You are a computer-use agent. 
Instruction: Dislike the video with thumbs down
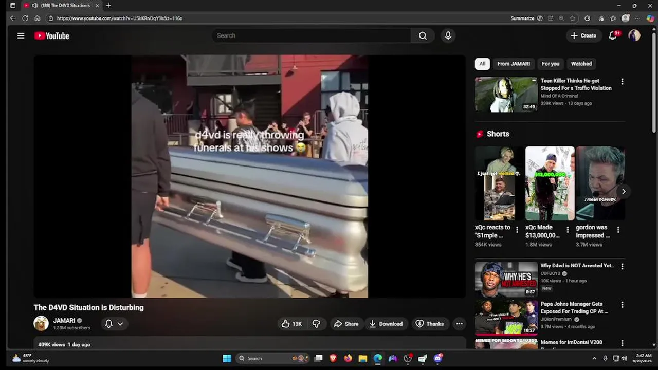[x=316, y=324]
